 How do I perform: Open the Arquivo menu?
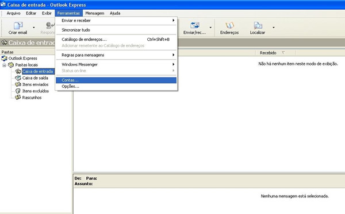click(13, 13)
